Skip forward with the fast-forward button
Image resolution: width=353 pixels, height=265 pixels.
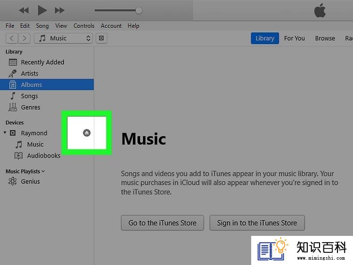click(60, 10)
